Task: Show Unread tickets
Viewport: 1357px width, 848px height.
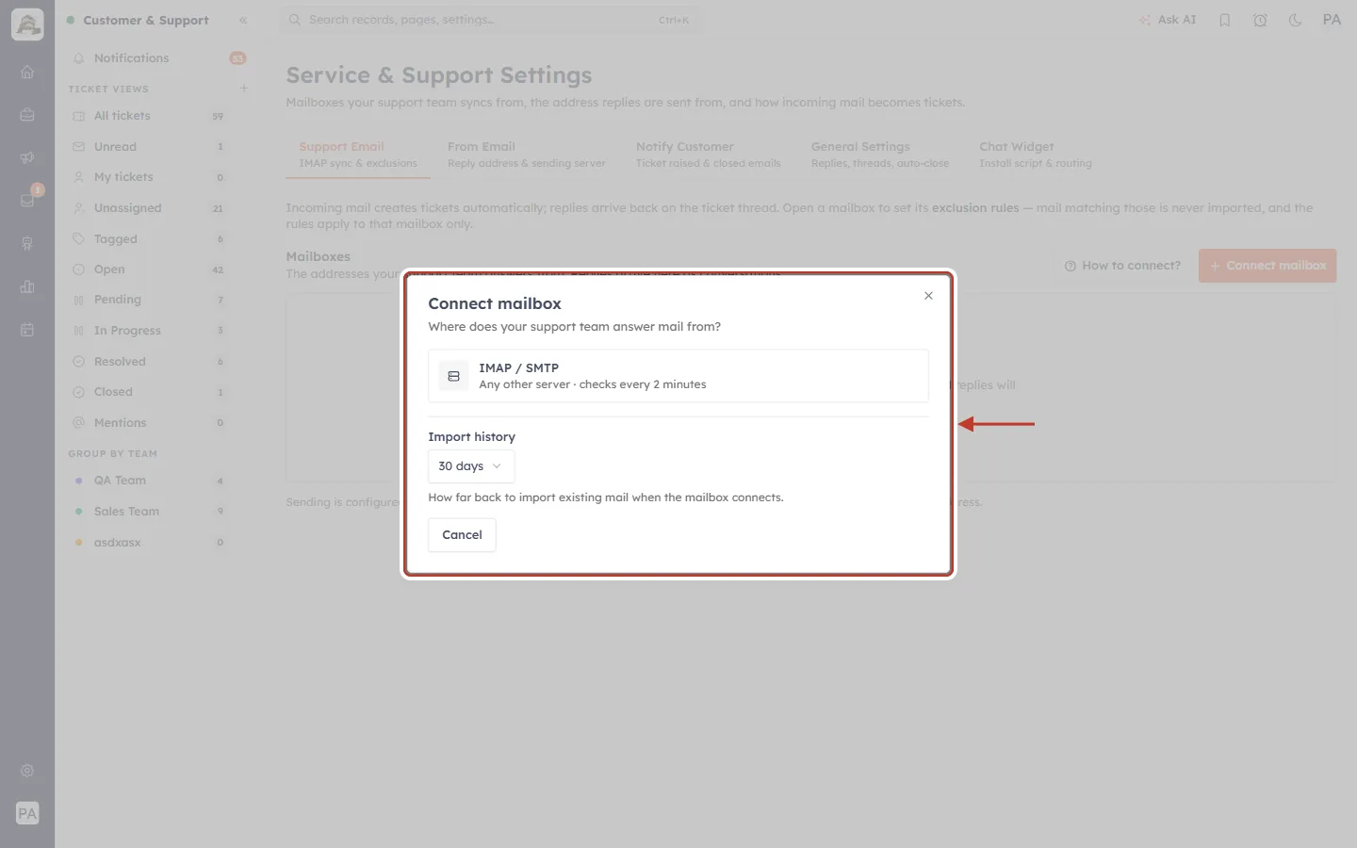Action: coord(149,147)
